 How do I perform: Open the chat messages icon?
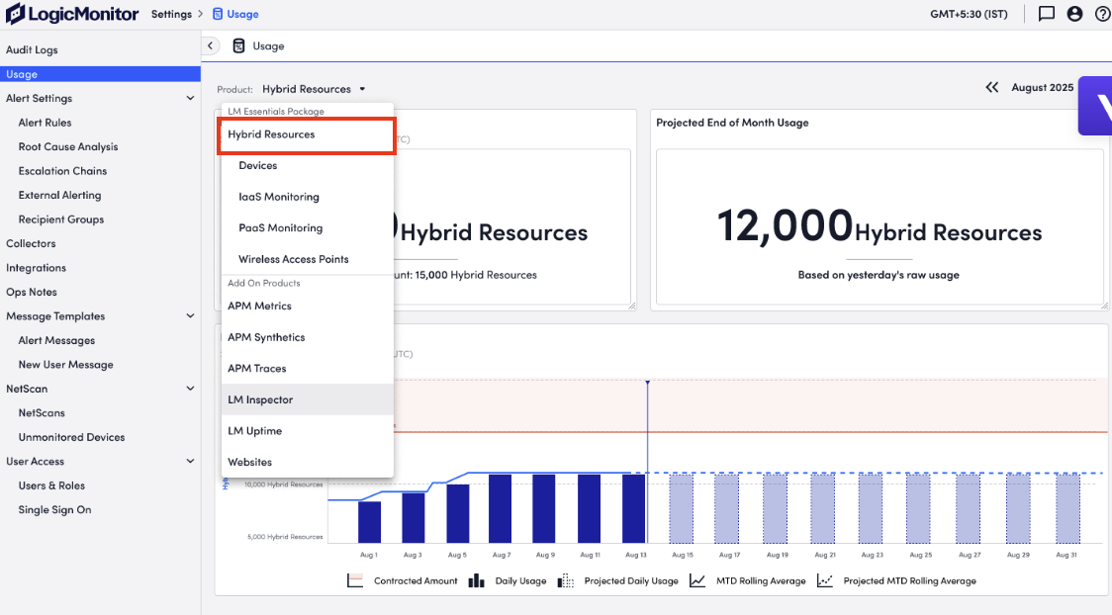[1046, 14]
